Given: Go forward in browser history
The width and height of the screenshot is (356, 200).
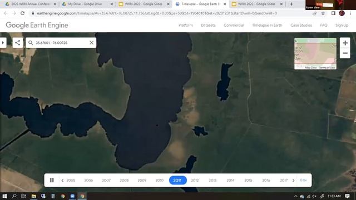Looking at the screenshot, I should [x=14, y=13].
